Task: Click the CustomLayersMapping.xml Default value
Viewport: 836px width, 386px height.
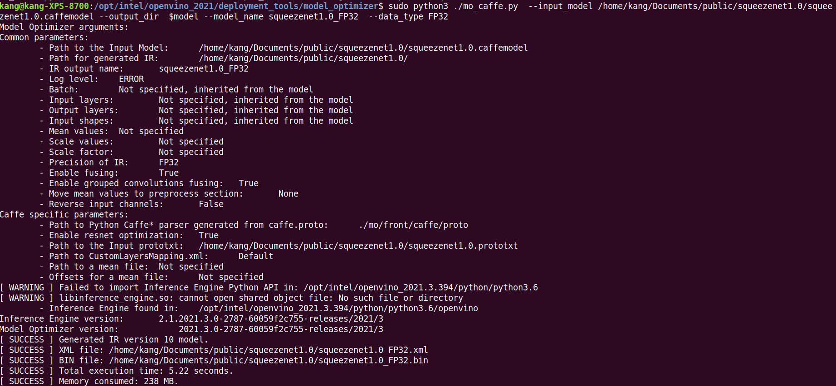Action: coord(256,256)
